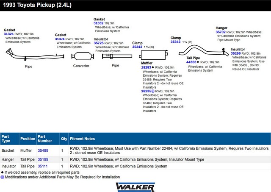The width and height of the screenshot is (271, 192).
Task: Open hanger part number 35199 in table
Action: click(x=43, y=159)
